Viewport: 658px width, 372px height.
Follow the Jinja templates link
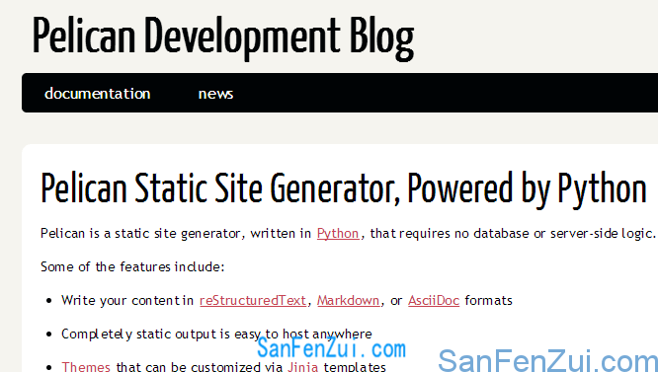tap(303, 366)
